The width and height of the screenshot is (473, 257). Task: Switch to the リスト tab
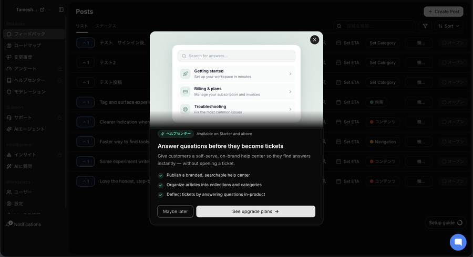pos(82,26)
